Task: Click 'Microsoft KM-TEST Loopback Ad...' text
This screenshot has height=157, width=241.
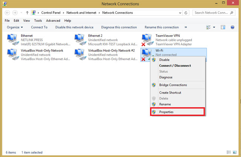Action: tap(113, 44)
